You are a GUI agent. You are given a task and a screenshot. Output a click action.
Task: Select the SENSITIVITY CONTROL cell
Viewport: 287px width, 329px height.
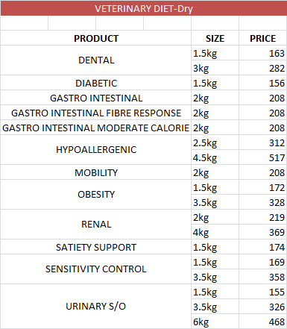click(x=96, y=269)
